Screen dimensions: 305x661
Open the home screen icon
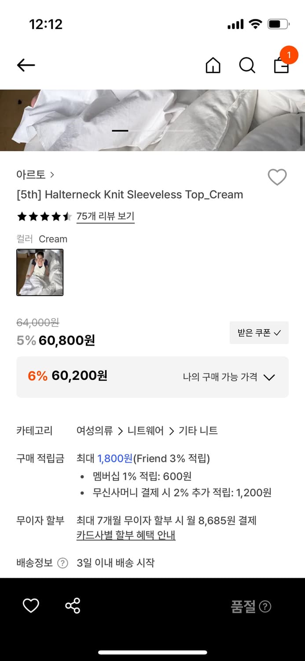tap(213, 66)
